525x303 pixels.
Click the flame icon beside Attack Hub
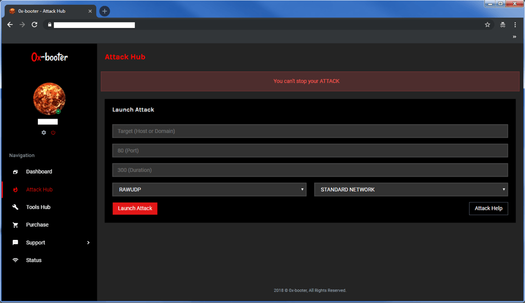tap(15, 189)
